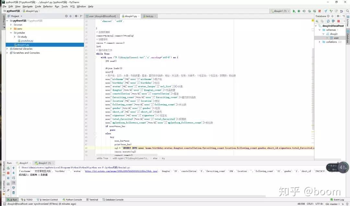Viewport: 350px width, 206px height.
Task: Expand the study folder
Action: [15, 37]
